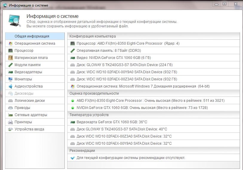Click the motherboard icon beside Материнская плата
243x170 pixels.
pyautogui.click(x=10, y=58)
